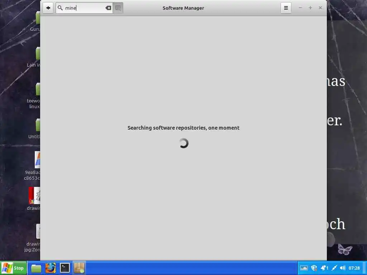Click the search field containing 'mine'
Screen dimensions: 367x275
click(x=84, y=8)
